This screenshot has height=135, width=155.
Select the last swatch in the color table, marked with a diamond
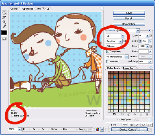pos(148,111)
